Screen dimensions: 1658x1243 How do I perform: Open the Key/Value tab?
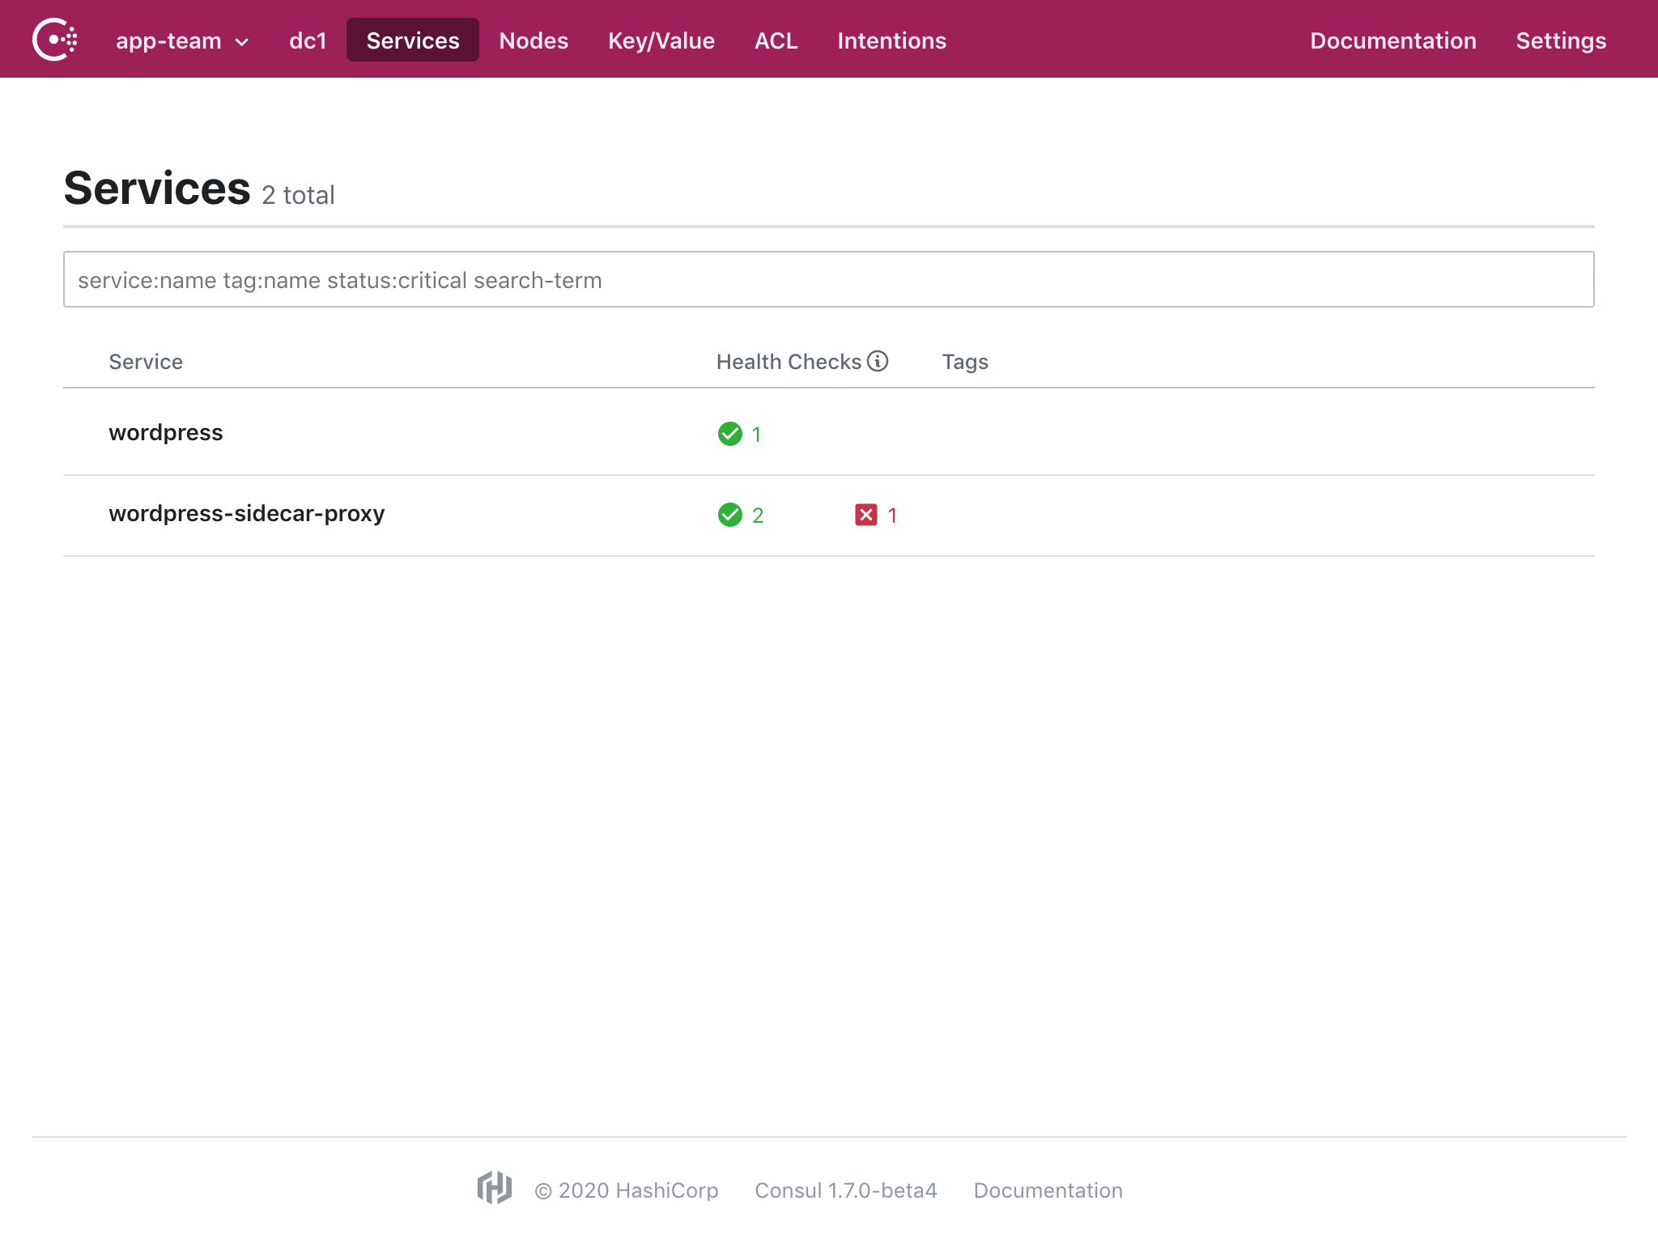661,40
